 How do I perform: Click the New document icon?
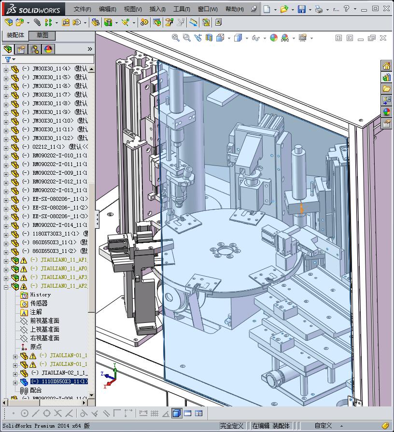(267, 9)
